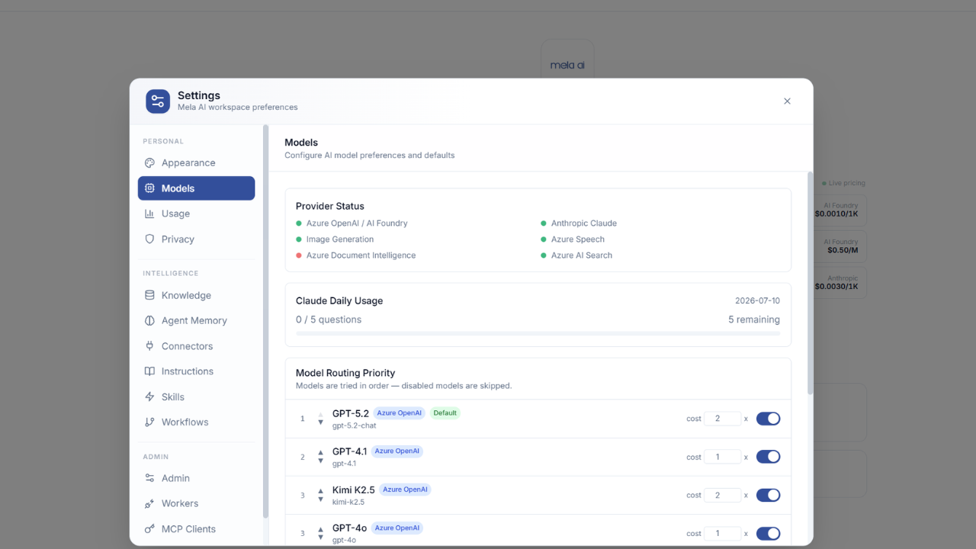The image size is (976, 549).
Task: Turn off the Kimi K2.5 model switch
Action: 768,495
